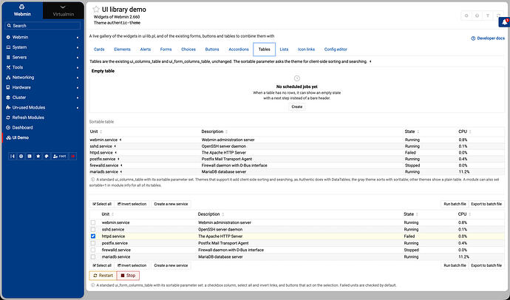510x300 pixels.
Task: Click lower Invert selection button
Action: (132, 265)
